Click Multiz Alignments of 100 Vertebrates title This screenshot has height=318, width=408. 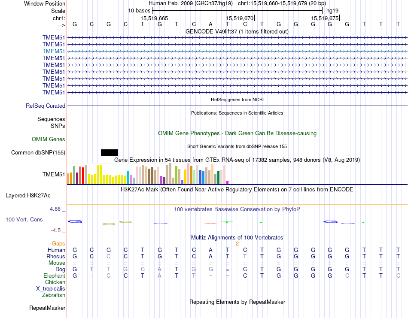[237, 238]
